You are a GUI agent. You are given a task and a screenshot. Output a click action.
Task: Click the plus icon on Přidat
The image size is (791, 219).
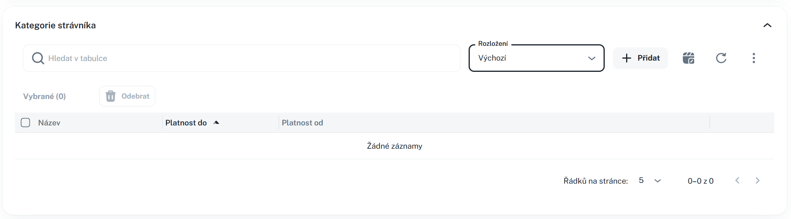pos(626,58)
